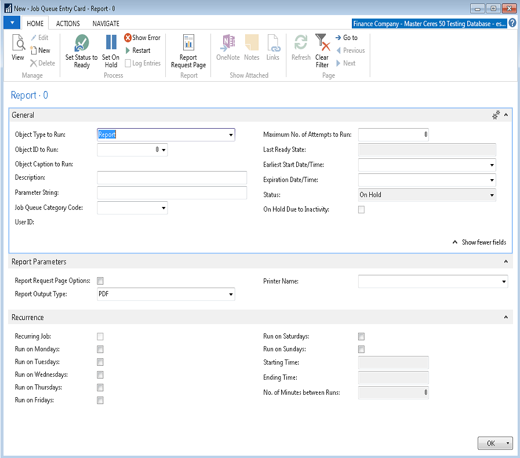Image resolution: width=520 pixels, height=458 pixels.
Task: Open the Object Type to Run dropdown
Action: tap(231, 135)
